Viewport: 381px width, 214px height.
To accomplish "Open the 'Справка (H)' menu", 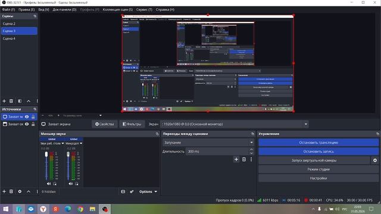I will point(165,10).
